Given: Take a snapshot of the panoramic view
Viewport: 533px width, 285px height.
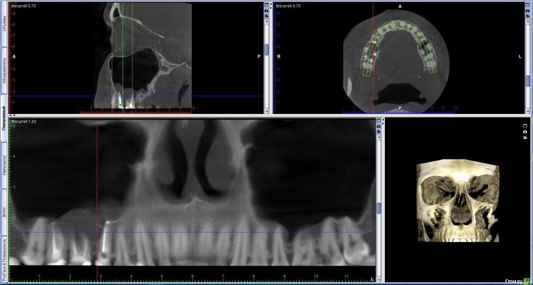Looking at the screenshot, I should coord(378,126).
